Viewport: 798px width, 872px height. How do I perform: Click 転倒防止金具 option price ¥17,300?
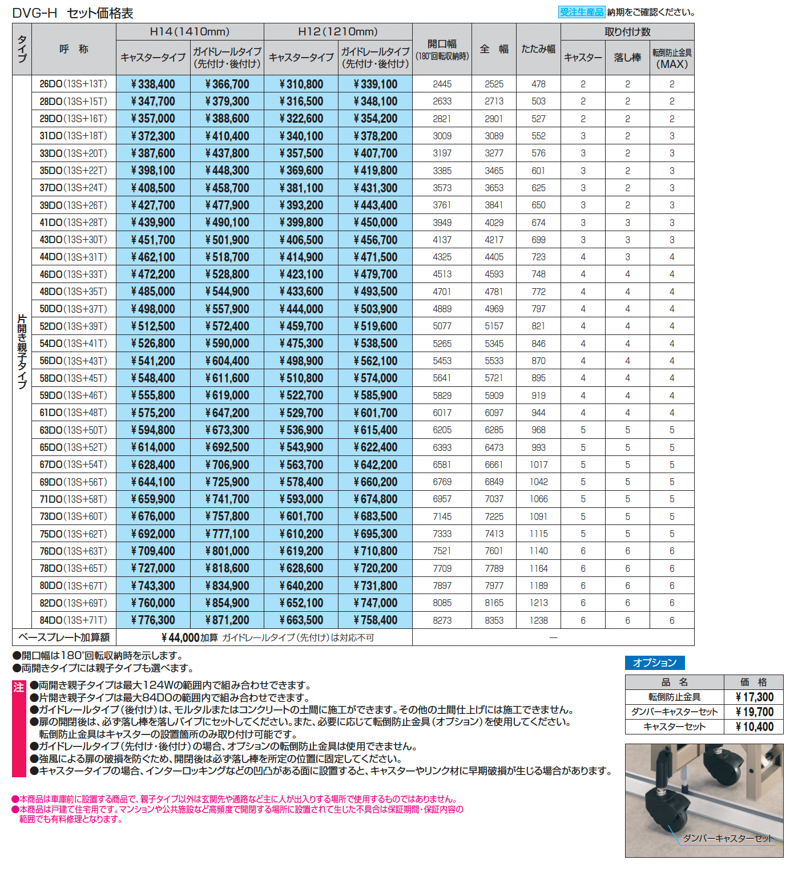(754, 697)
